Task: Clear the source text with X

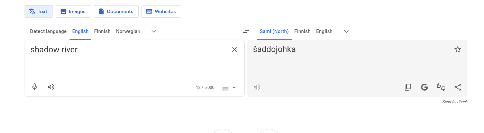Action: (235, 50)
